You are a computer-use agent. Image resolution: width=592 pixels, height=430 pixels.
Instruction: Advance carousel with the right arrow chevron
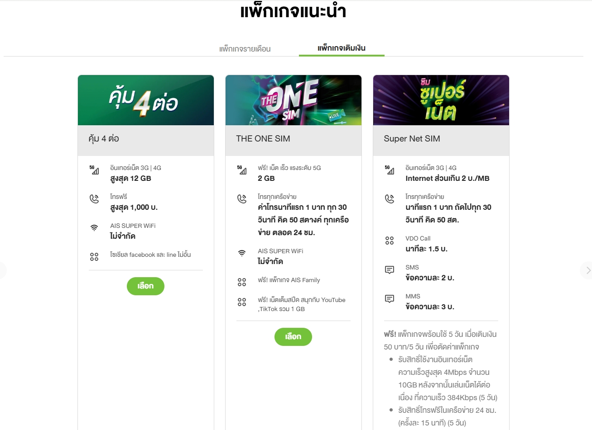click(x=587, y=270)
